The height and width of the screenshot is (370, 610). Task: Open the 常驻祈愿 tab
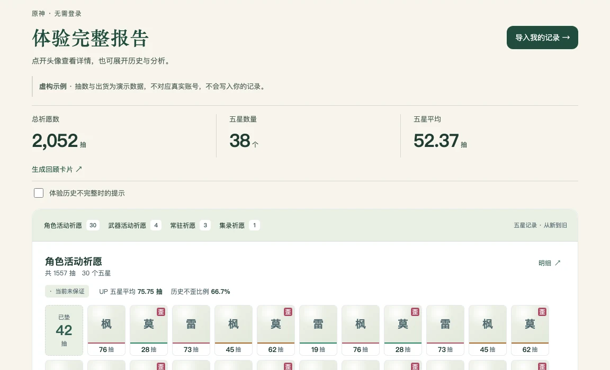tap(190, 225)
